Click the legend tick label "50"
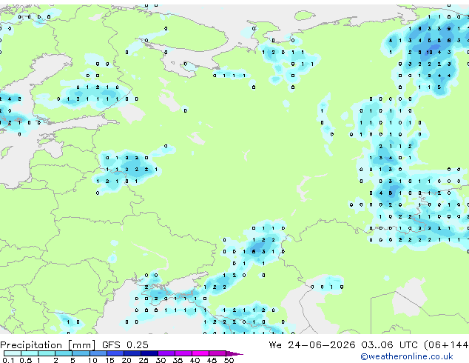This screenshot has width=469, height=363. tap(229, 360)
